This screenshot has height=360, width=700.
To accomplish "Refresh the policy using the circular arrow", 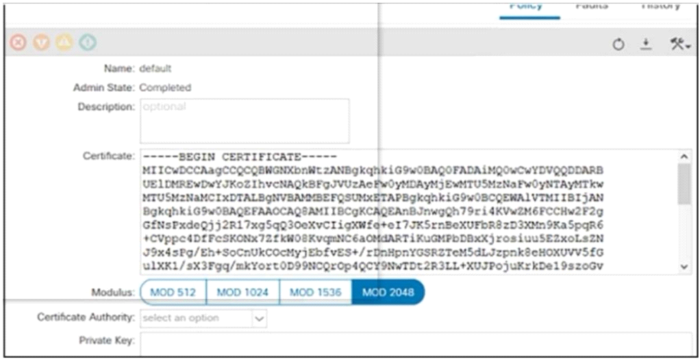I will coord(618,44).
